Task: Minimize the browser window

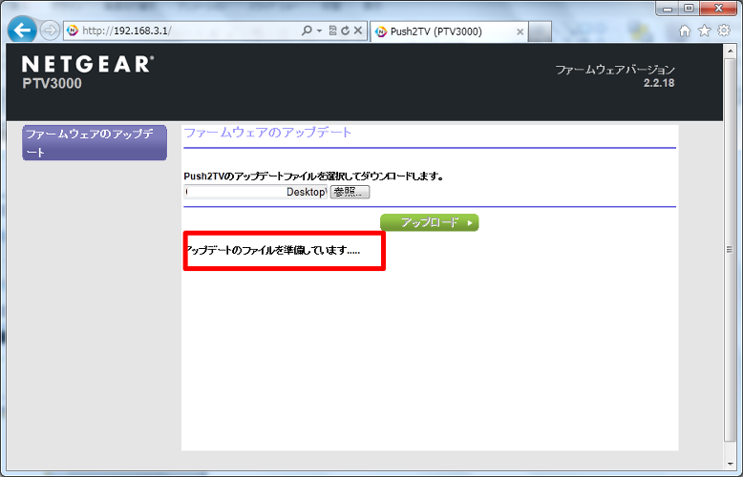Action: (x=668, y=8)
